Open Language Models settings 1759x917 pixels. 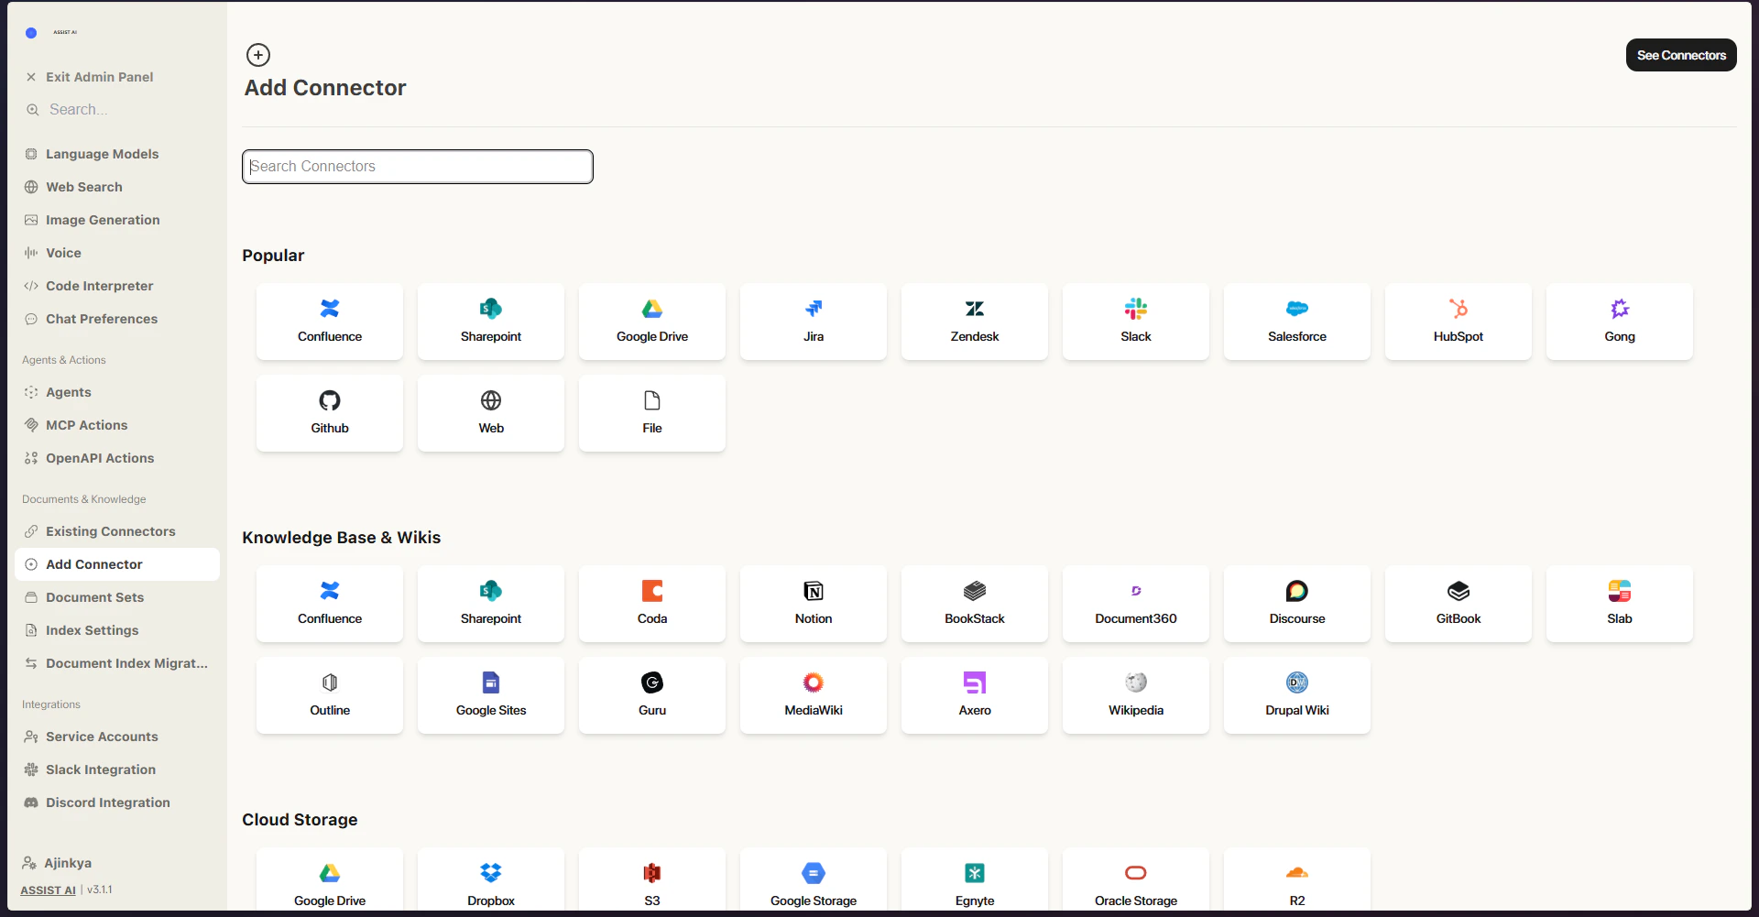tap(117, 154)
